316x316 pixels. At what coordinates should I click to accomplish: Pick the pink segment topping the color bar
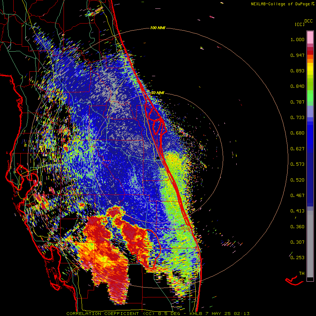pyautogui.click(x=310, y=37)
